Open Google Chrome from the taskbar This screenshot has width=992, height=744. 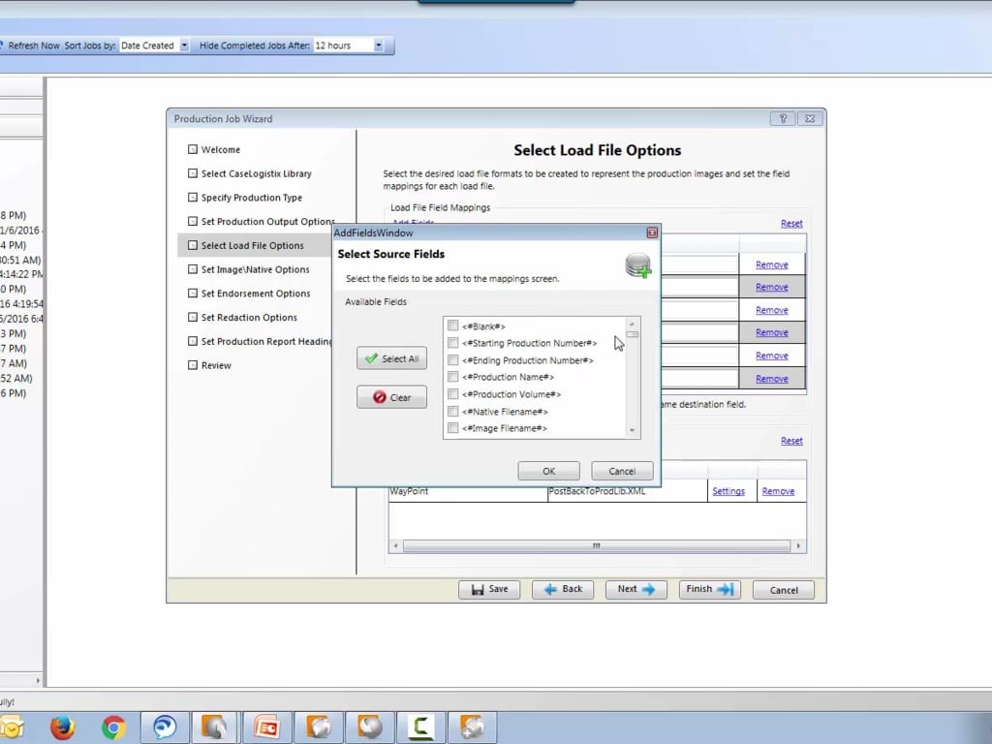113,728
